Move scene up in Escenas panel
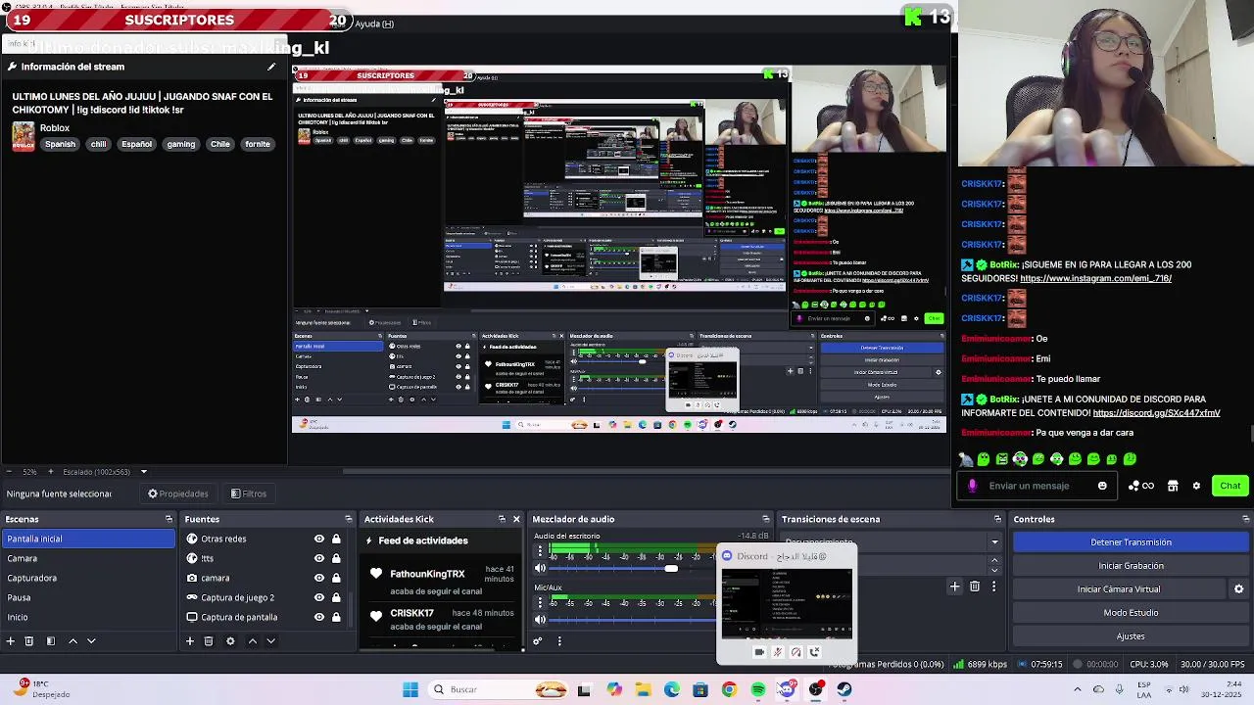1254x705 pixels. 72,641
